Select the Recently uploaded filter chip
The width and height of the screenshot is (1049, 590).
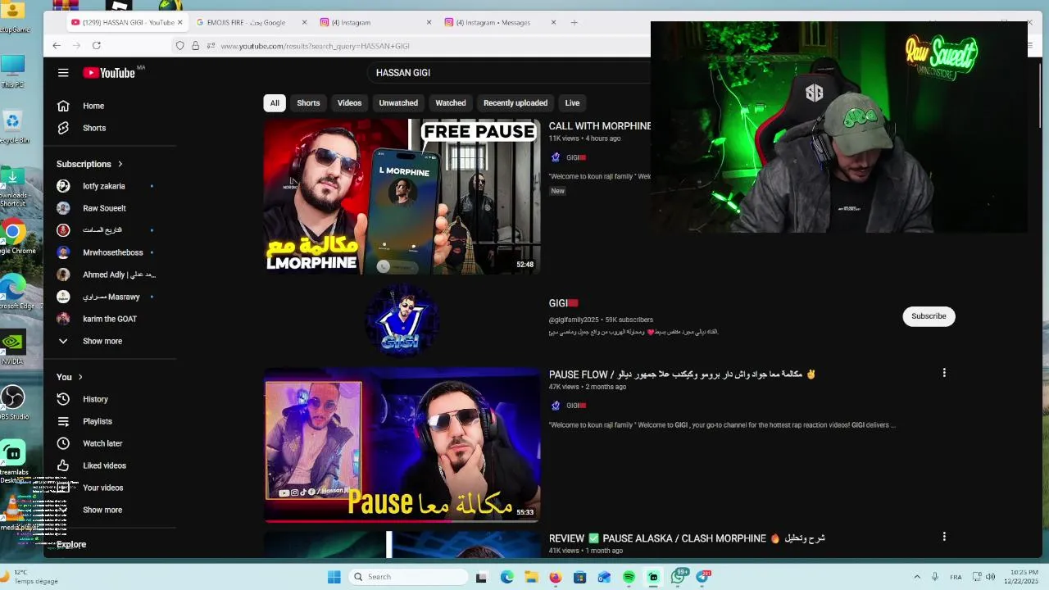pos(515,103)
